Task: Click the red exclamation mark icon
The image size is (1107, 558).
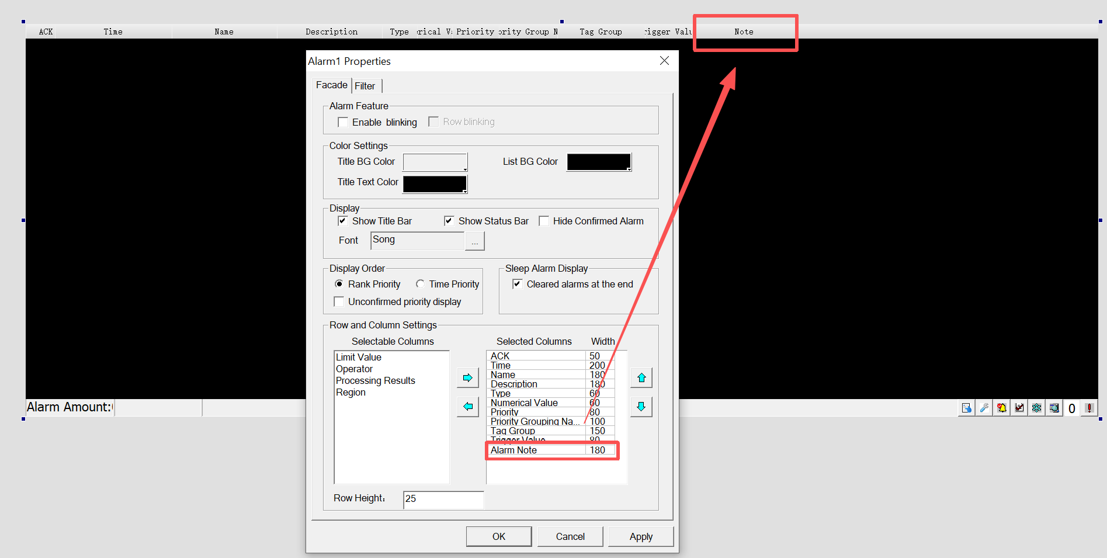Action: click(1089, 408)
